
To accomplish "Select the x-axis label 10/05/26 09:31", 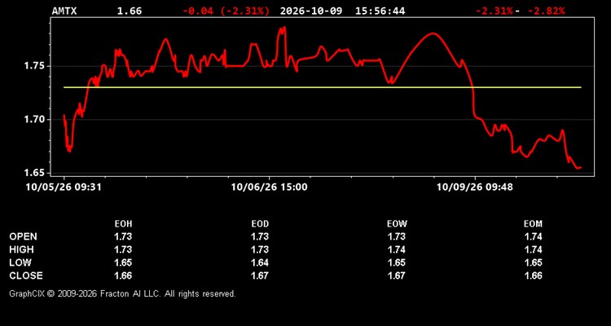I will [x=64, y=187].
